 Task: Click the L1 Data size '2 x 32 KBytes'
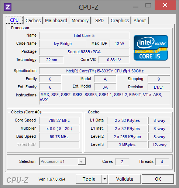coord(127,120)
